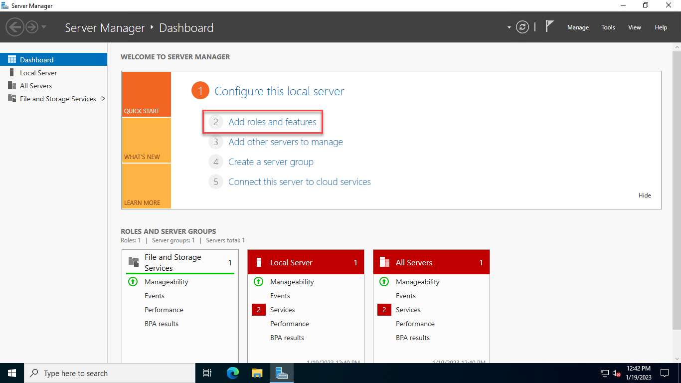Open the Notifications flag icon
The image size is (681, 383).
(x=549, y=26)
